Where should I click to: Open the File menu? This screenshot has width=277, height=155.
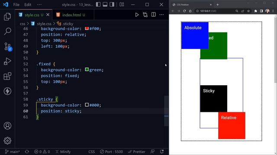16,5
